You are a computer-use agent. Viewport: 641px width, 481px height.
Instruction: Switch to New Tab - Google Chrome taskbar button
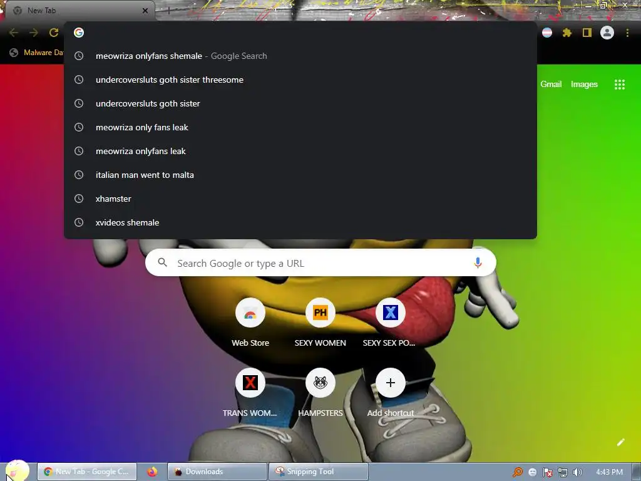(87, 472)
